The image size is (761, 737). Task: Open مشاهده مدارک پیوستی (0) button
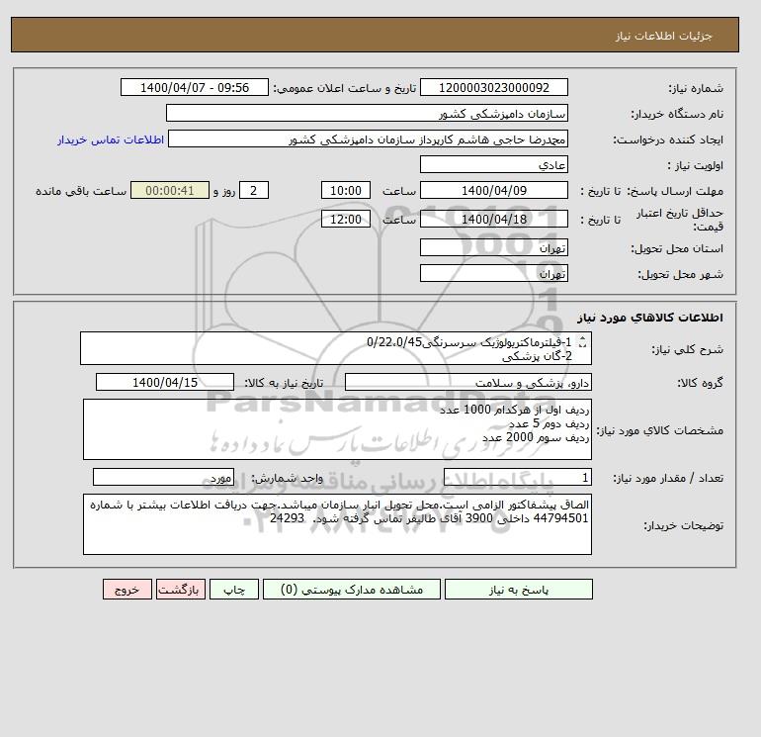click(352, 590)
